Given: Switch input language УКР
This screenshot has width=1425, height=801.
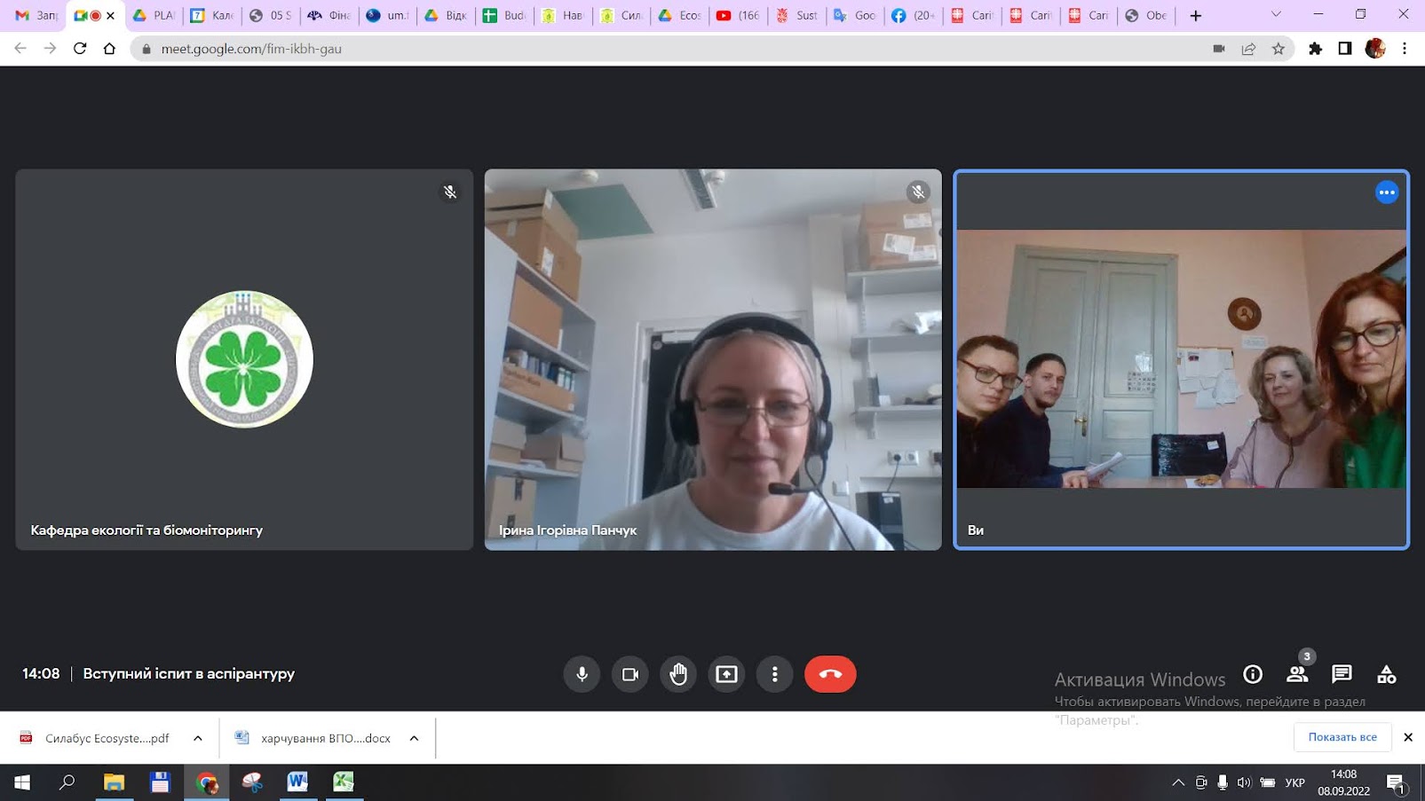Looking at the screenshot, I should [x=1295, y=782].
